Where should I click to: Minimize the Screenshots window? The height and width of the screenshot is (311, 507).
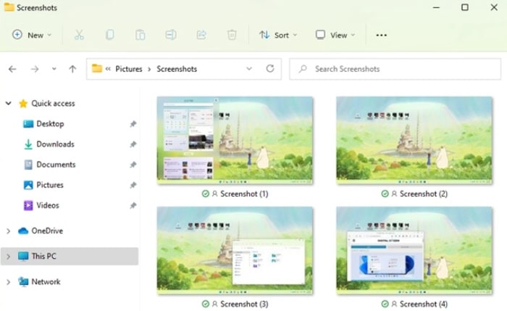pyautogui.click(x=436, y=7)
